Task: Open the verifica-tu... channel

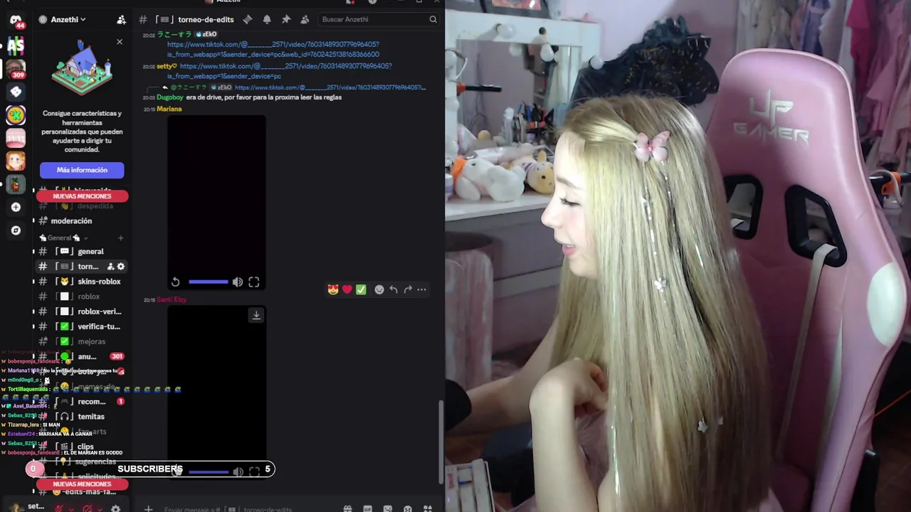Action: [82, 326]
